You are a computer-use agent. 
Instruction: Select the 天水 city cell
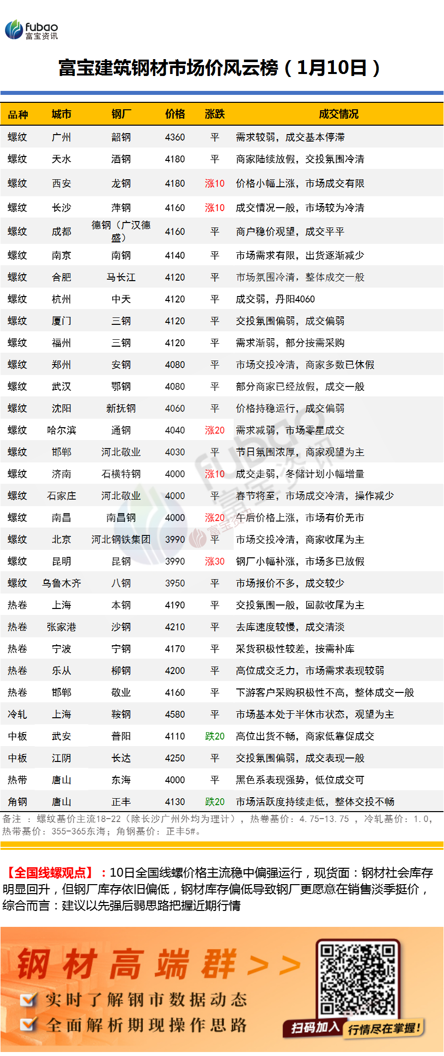[62, 159]
